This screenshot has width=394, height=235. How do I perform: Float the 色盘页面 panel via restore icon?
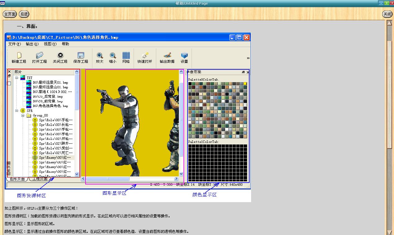click(243, 72)
